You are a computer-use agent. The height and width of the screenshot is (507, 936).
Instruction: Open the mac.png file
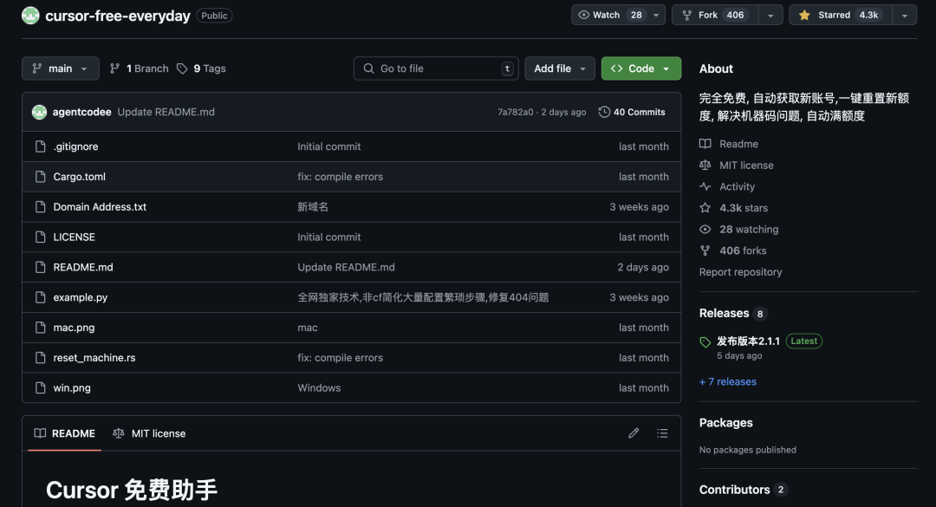click(x=74, y=328)
